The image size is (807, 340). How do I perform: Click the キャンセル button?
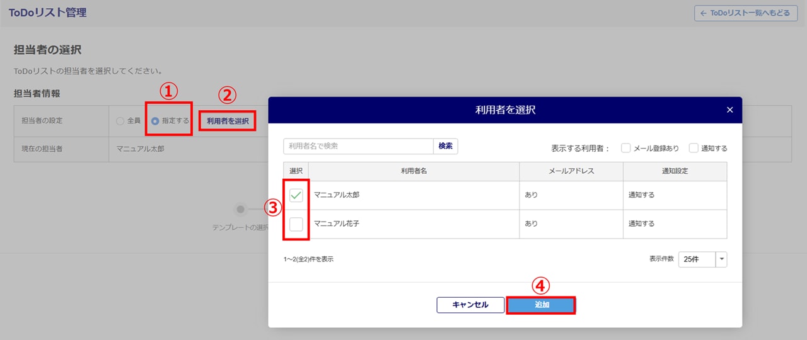click(470, 305)
